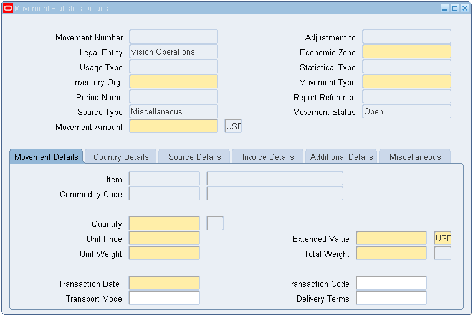Click the weight unit box beside Total Weight

pos(442,253)
